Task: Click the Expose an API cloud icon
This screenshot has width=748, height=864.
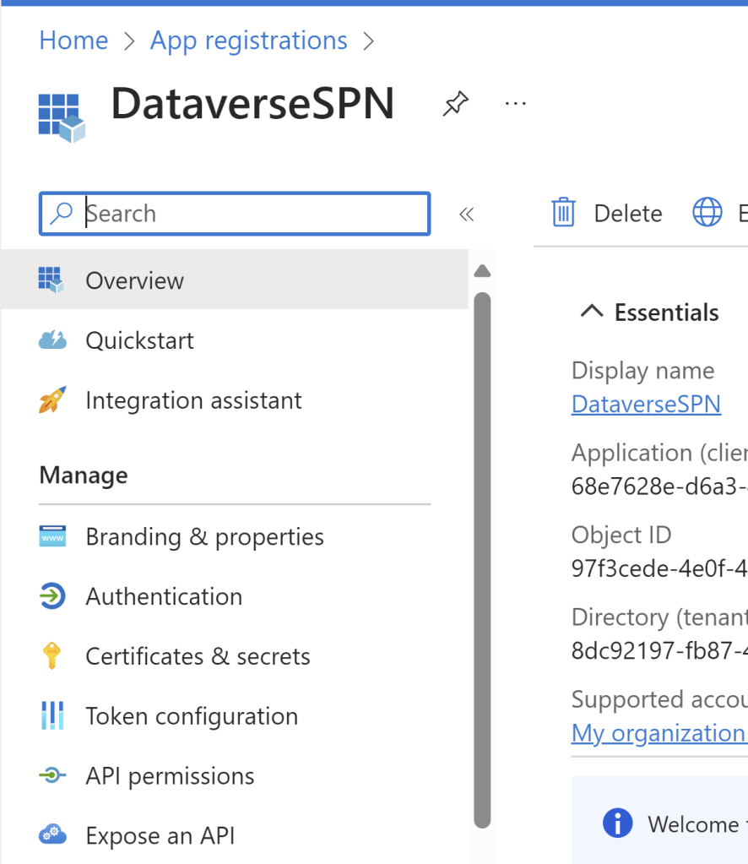Action: click(x=52, y=835)
